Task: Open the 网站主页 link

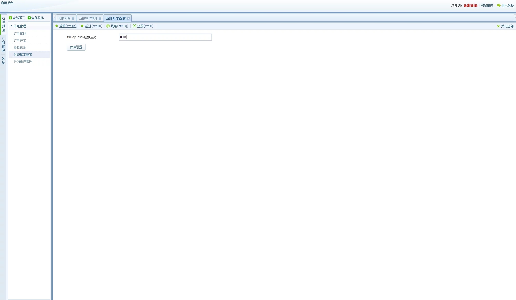Action: pyautogui.click(x=487, y=5)
